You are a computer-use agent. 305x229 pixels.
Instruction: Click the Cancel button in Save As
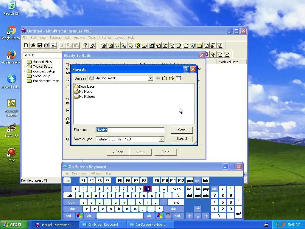click(182, 139)
